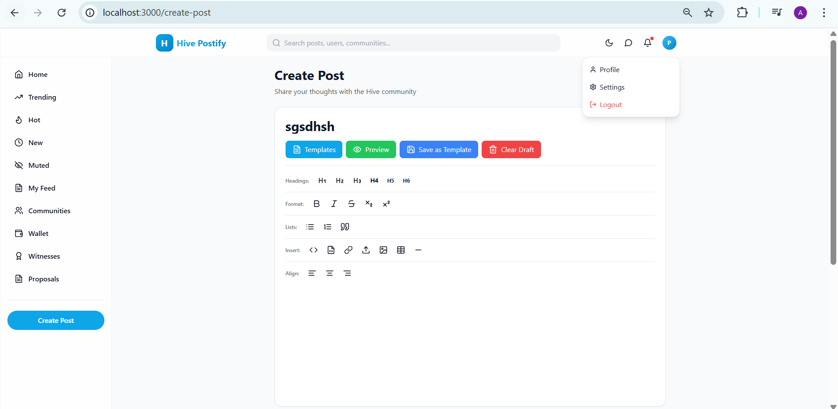Select Settings from user menu
This screenshot has height=409, width=838.
point(631,87)
